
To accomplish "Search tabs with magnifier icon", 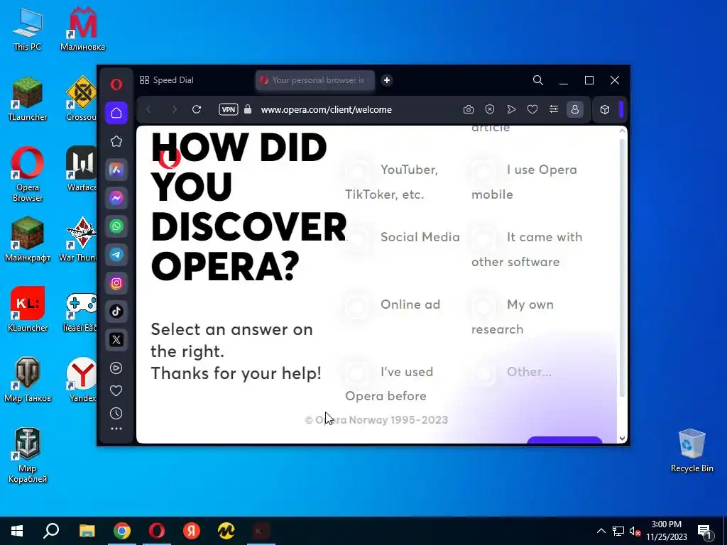I will 538,80.
